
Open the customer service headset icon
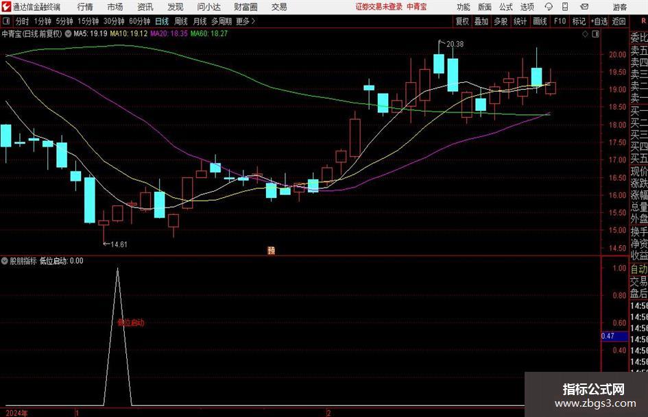pos(549,7)
